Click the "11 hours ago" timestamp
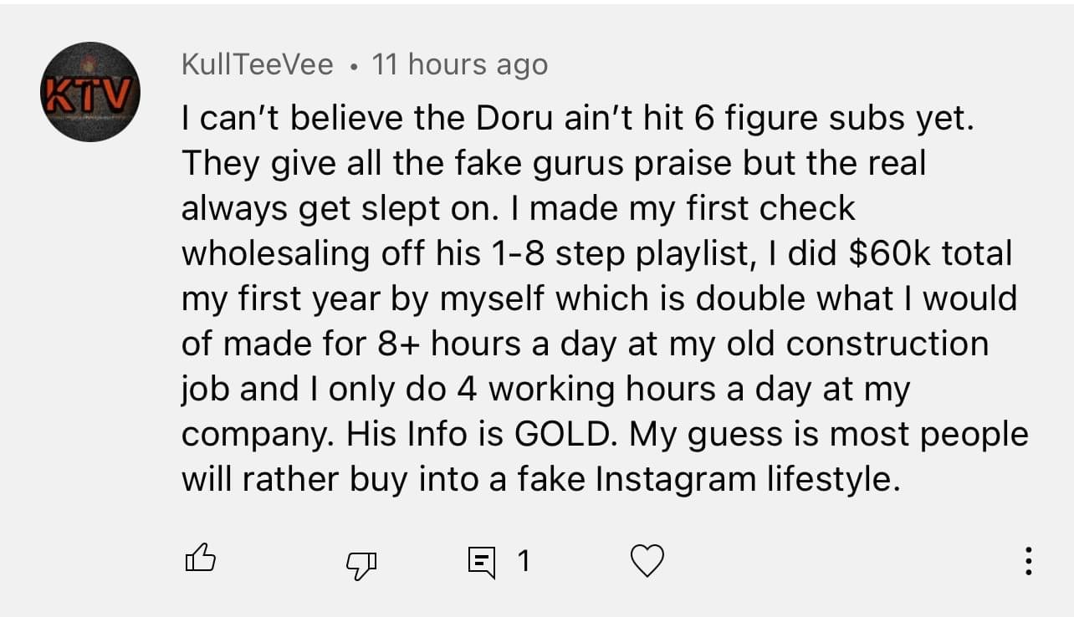This screenshot has height=617, width=1074. coord(460,64)
